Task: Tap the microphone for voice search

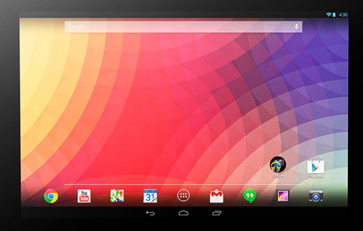Action: tap(296, 27)
